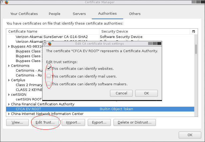Image resolution: width=205 pixels, height=142 pixels.
Task: Click the column picker icon in the table header
Action: (194, 31)
